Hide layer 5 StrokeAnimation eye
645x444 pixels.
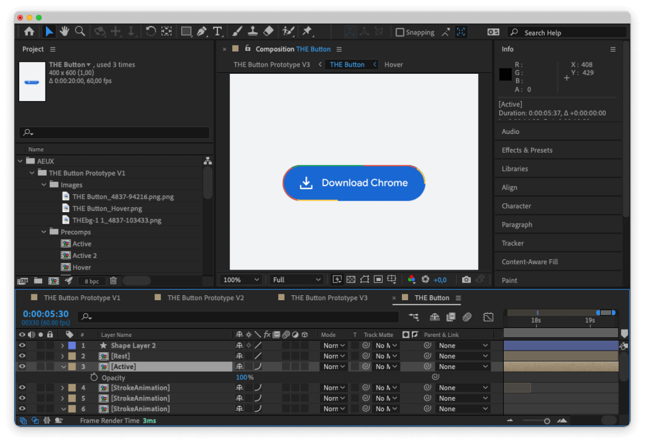pyautogui.click(x=22, y=399)
